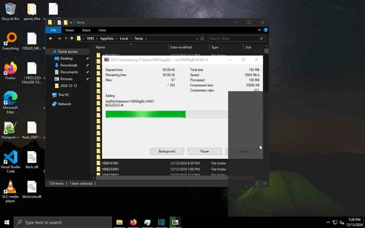
Task: Open Pictures in Quick access
Action: [66, 79]
